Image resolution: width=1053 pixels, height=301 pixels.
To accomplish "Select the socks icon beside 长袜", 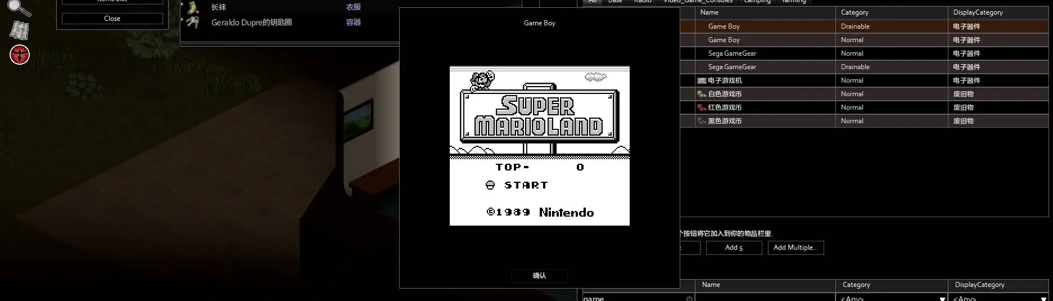I will point(193,7).
